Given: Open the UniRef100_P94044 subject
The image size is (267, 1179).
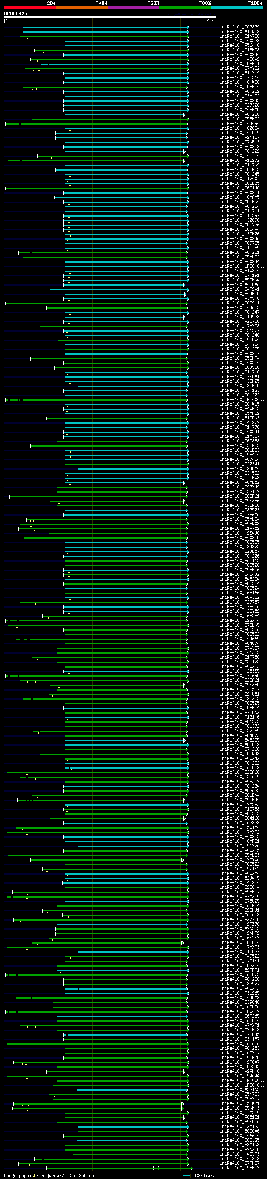Looking at the screenshot, I should coord(239,1076).
